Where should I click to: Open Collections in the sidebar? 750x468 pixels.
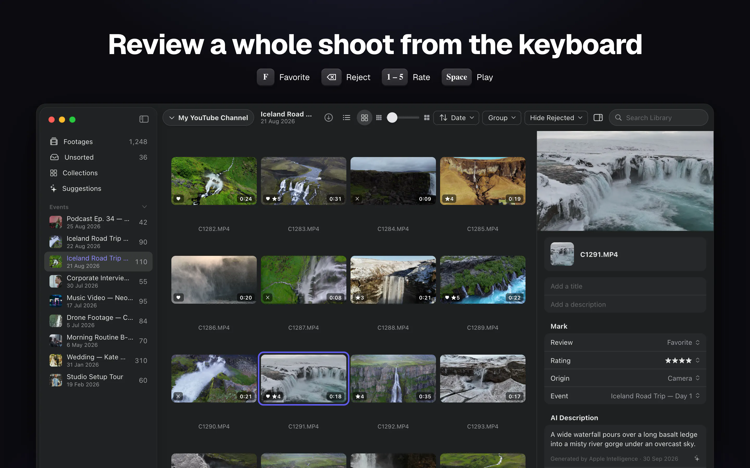pos(98,173)
